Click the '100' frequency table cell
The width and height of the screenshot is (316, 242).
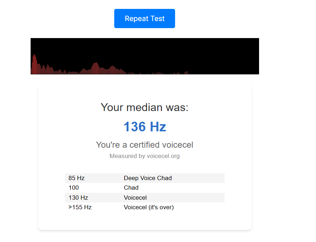[93, 188]
